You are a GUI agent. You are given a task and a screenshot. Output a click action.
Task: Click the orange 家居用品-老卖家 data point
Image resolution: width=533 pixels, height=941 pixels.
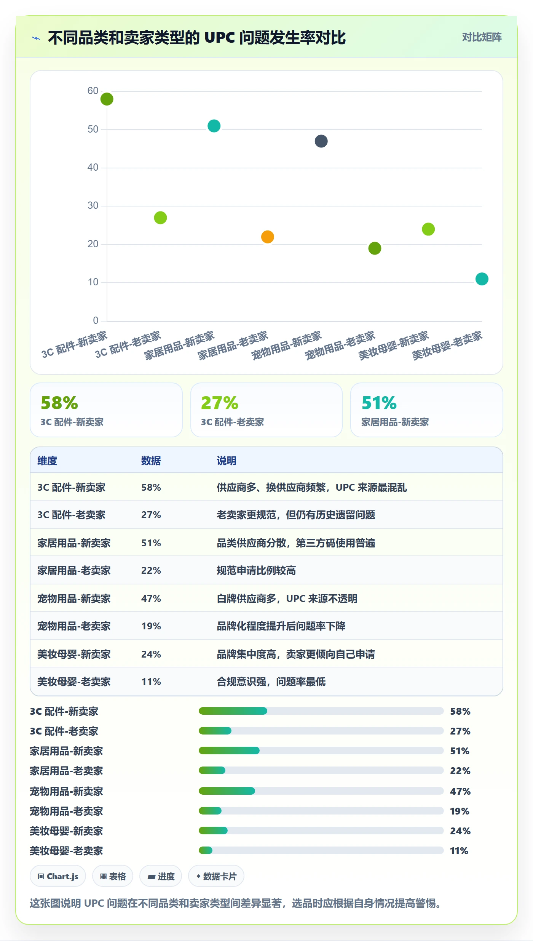coord(268,237)
